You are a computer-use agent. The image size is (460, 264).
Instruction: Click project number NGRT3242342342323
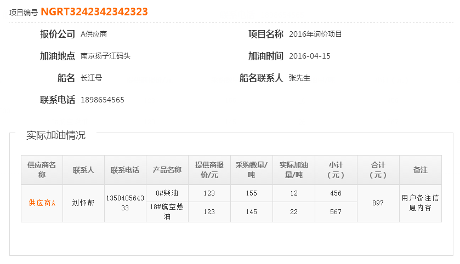(x=94, y=12)
